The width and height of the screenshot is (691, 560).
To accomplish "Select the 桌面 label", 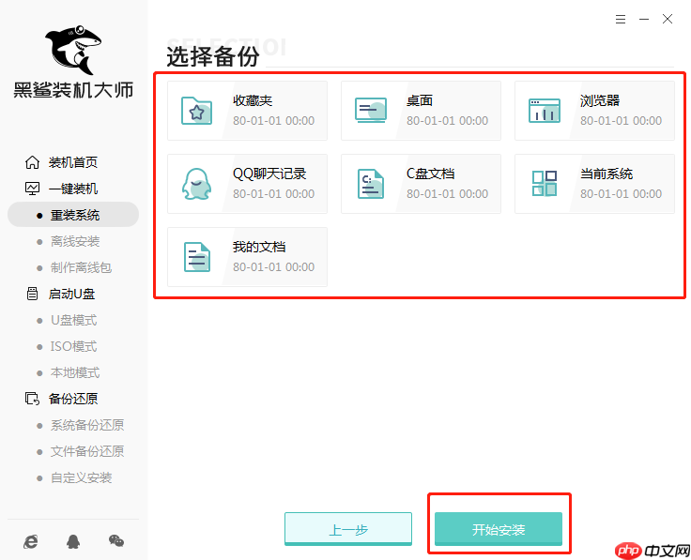I will [420, 100].
